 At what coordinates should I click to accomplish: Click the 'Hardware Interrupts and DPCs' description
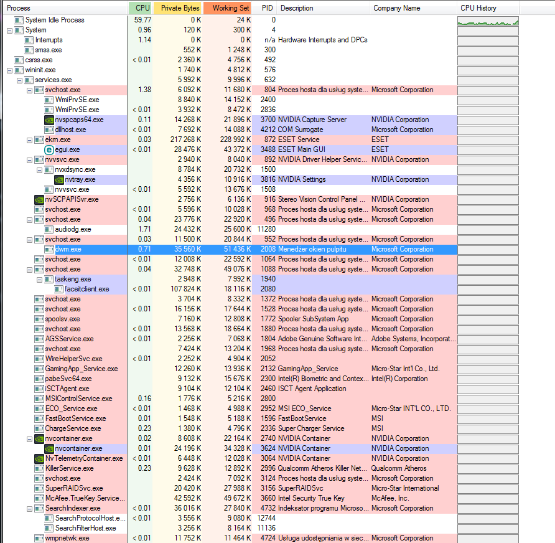(x=323, y=40)
